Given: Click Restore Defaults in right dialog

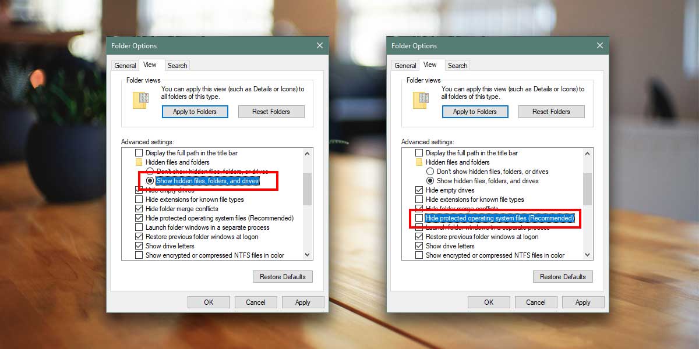Looking at the screenshot, I should coord(563,277).
